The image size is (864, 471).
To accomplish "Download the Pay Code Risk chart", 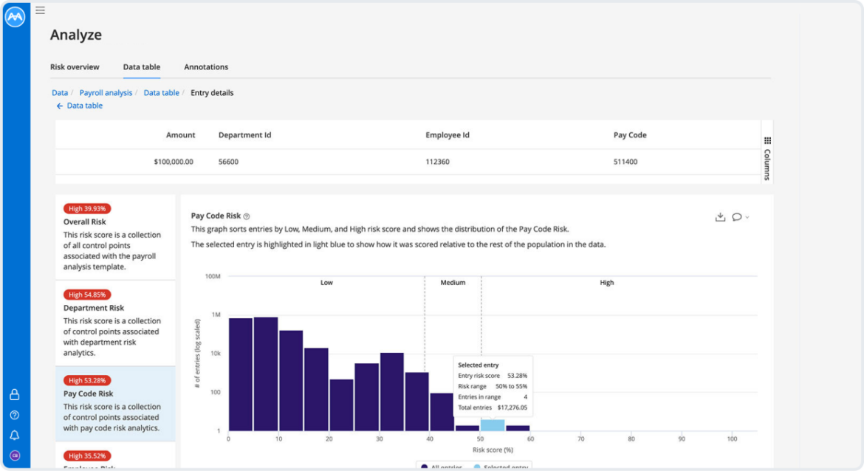I will [720, 217].
